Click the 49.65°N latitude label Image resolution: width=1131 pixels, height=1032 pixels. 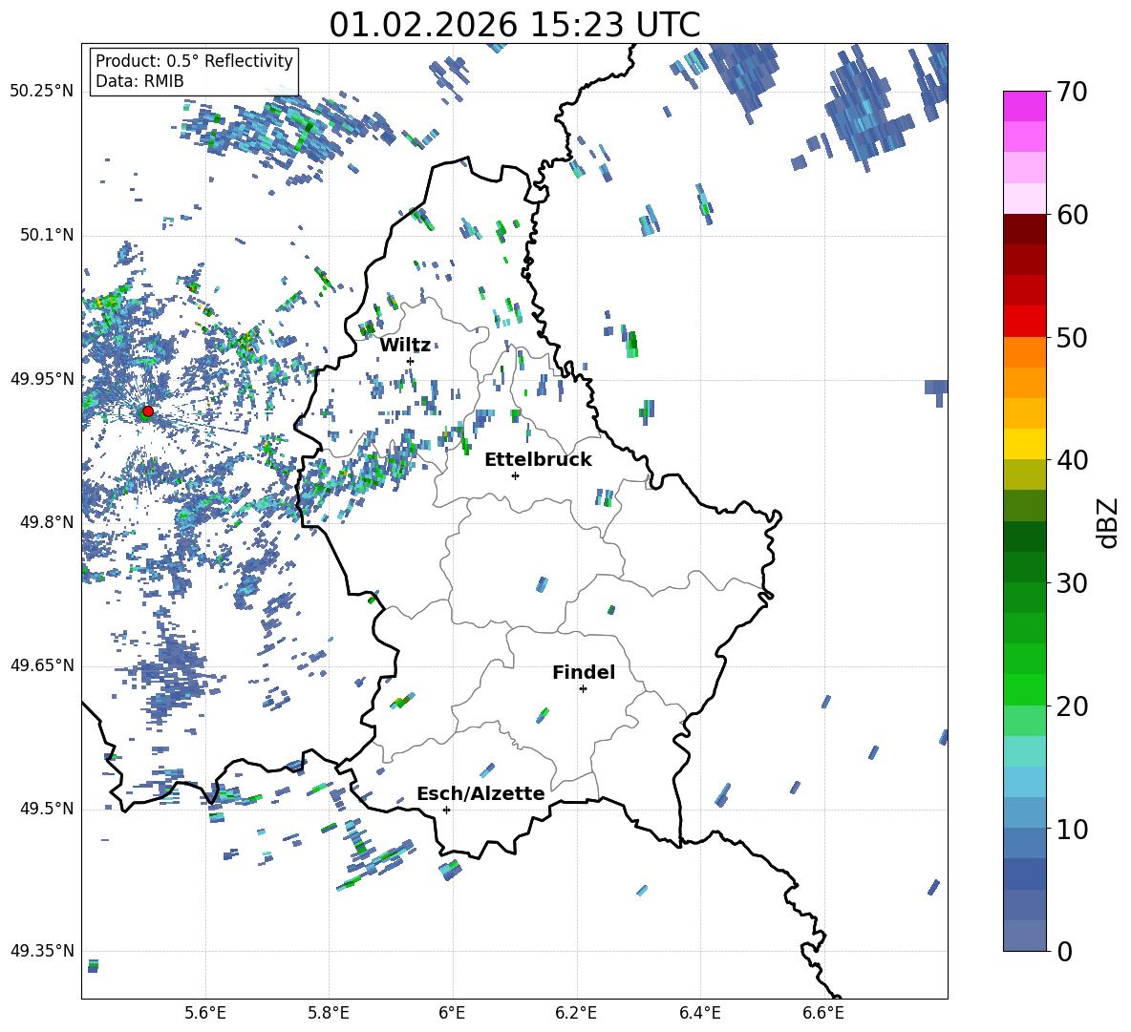coord(42,665)
